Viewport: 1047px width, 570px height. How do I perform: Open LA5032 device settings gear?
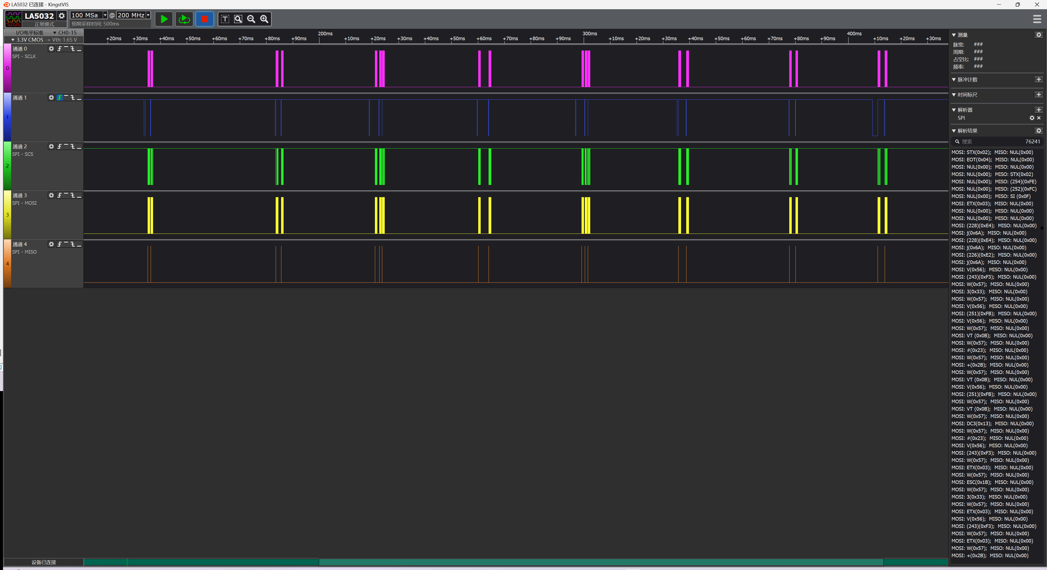(x=62, y=16)
